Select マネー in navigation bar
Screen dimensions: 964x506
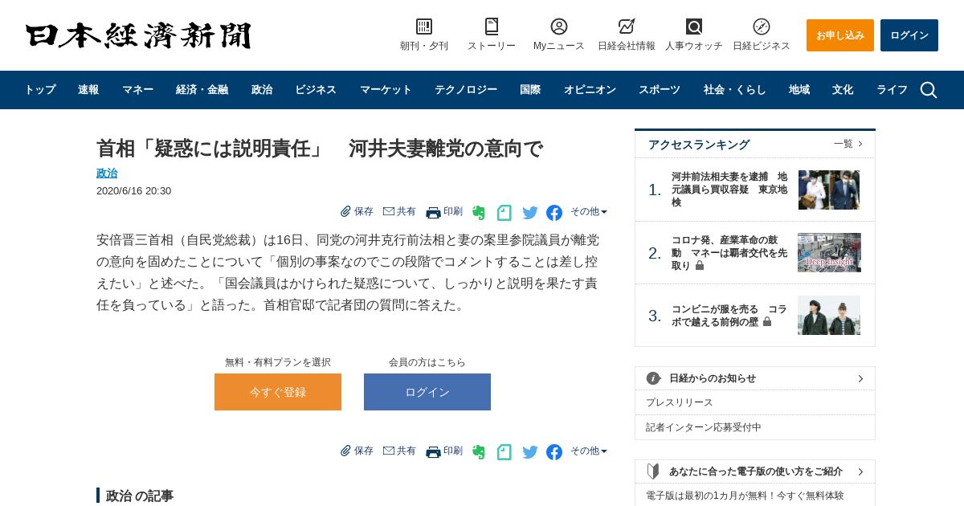[x=137, y=90]
